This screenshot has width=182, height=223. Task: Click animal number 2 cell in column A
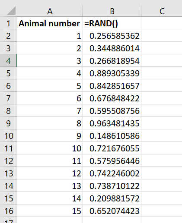pyautogui.click(x=50, y=48)
